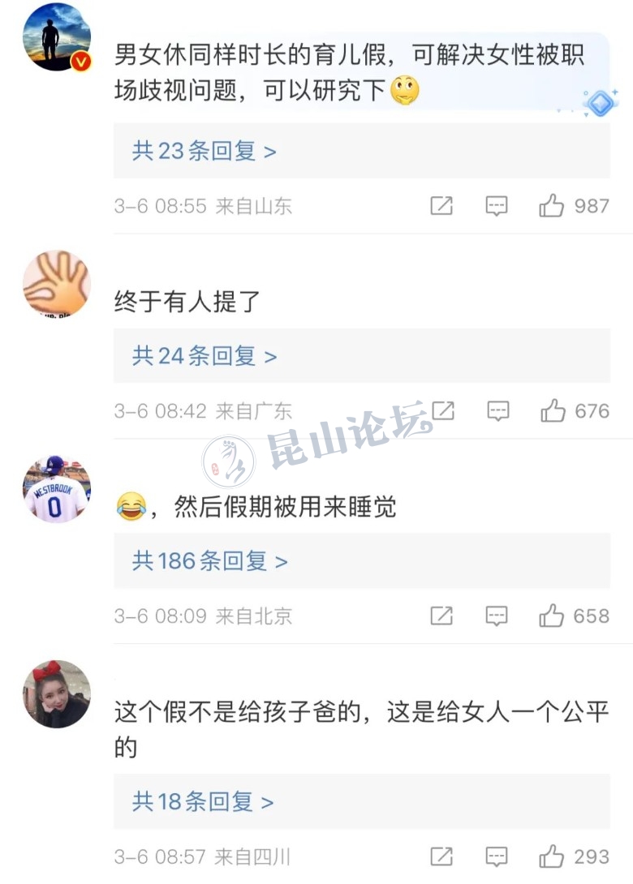Share the Sichuan comment at 08:57
Viewport: 633px width, 884px height.
click(x=441, y=856)
